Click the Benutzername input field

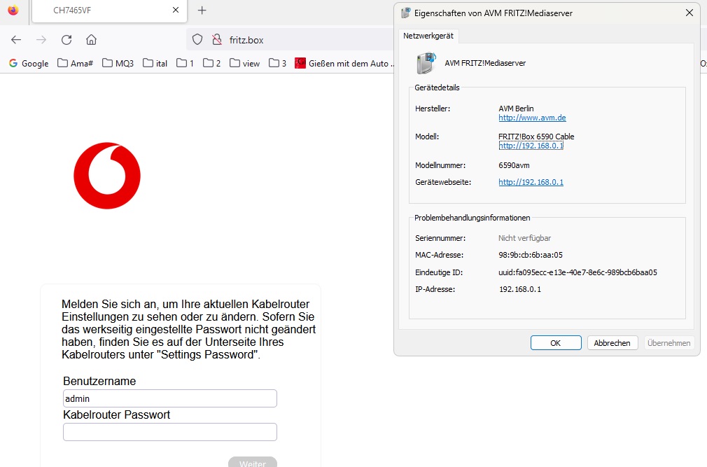click(x=170, y=398)
